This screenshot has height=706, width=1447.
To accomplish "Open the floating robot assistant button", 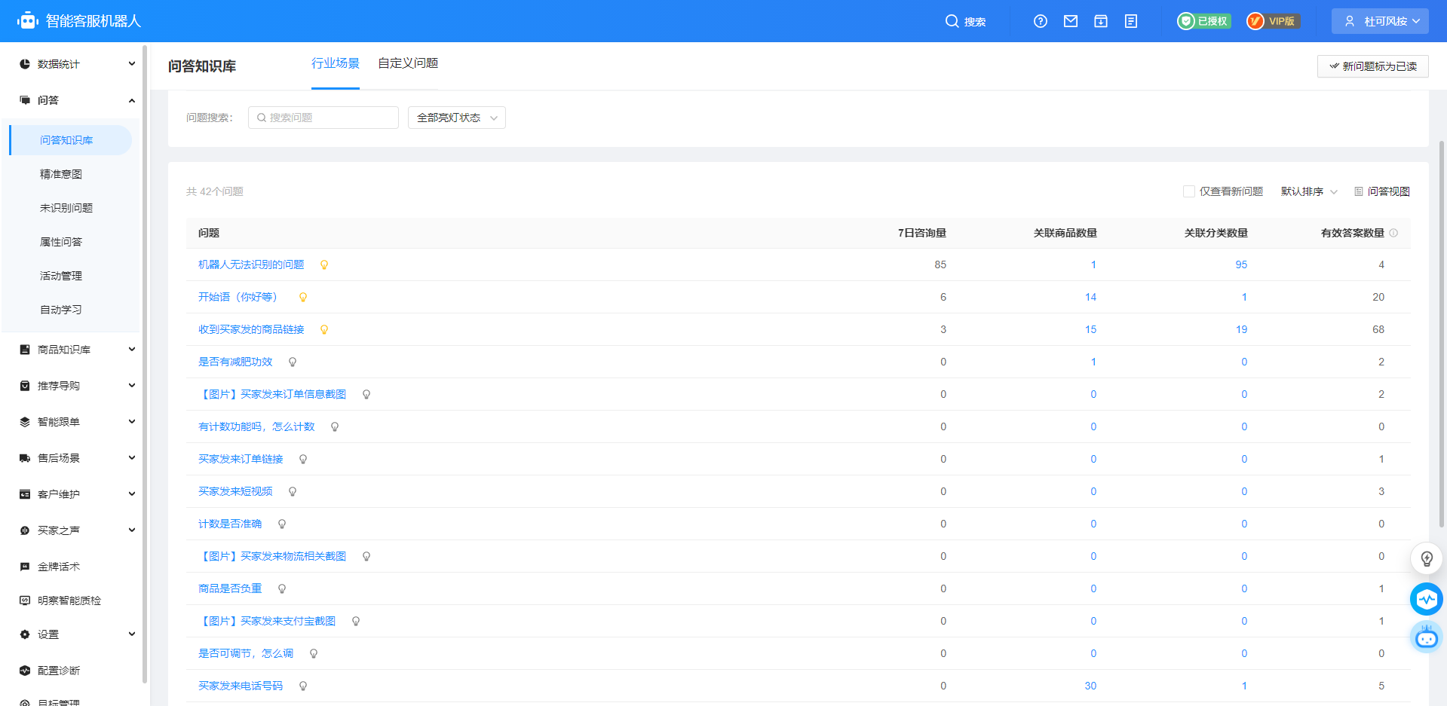I will click(x=1427, y=637).
